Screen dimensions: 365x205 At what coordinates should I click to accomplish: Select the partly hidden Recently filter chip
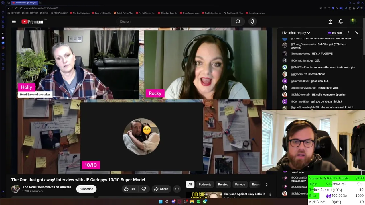[256, 184]
